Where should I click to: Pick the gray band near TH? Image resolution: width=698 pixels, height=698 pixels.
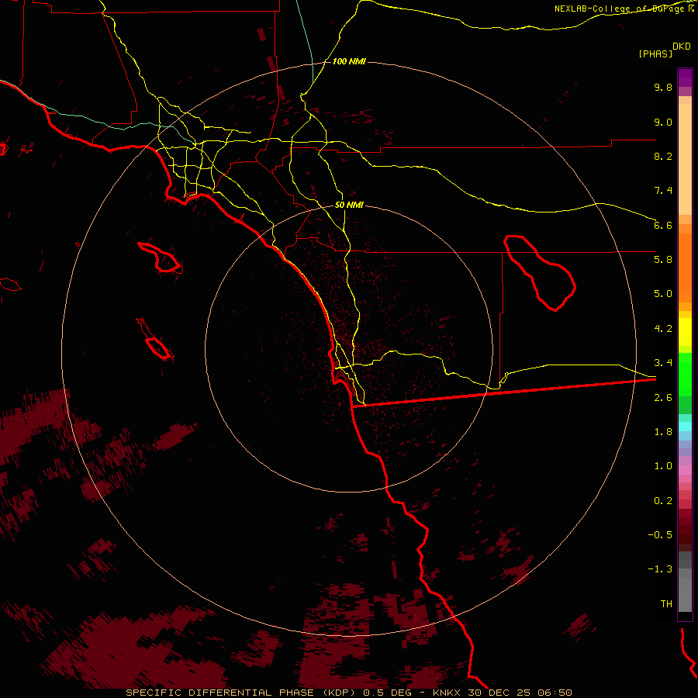(685, 595)
